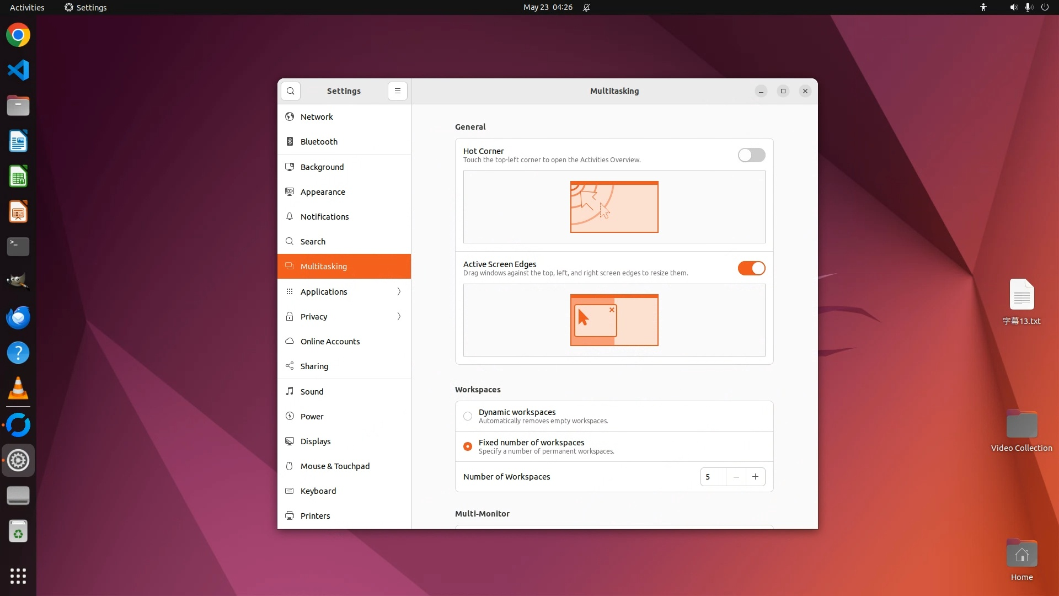Open system status menu power icon

1045,7
